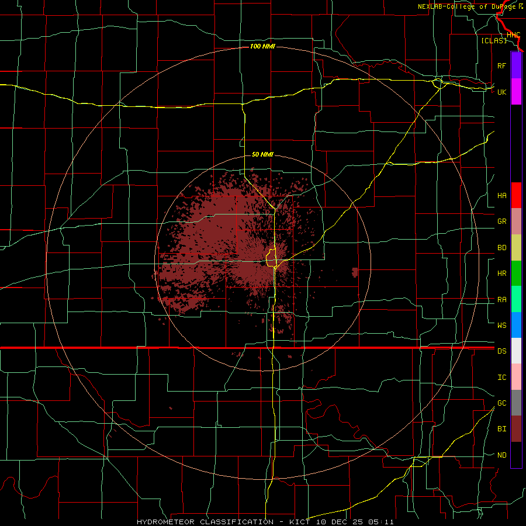Viewport: 526px width, 526px height.
Task: Click the UK legend label
Action: tap(501, 92)
